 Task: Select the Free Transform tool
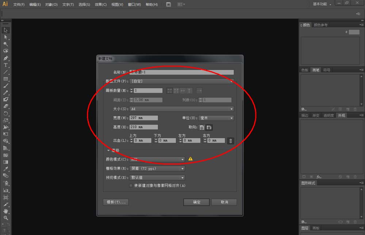pos(5,134)
